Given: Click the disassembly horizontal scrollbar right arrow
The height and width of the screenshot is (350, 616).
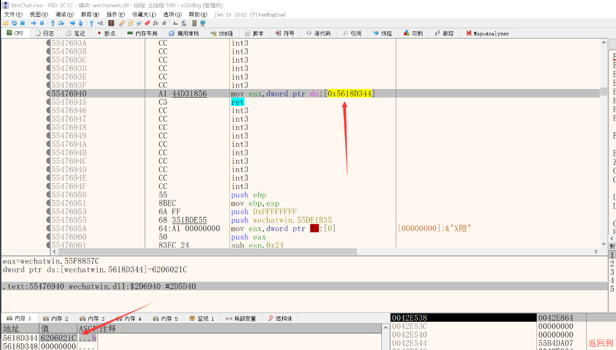Looking at the screenshot, I should pyautogui.click(x=596, y=252).
